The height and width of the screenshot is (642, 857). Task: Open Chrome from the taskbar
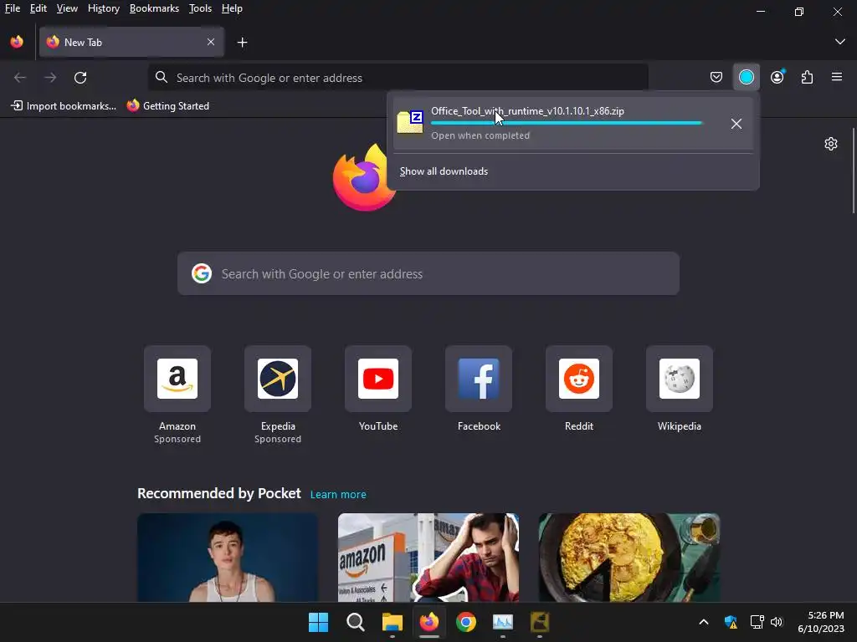click(x=465, y=622)
